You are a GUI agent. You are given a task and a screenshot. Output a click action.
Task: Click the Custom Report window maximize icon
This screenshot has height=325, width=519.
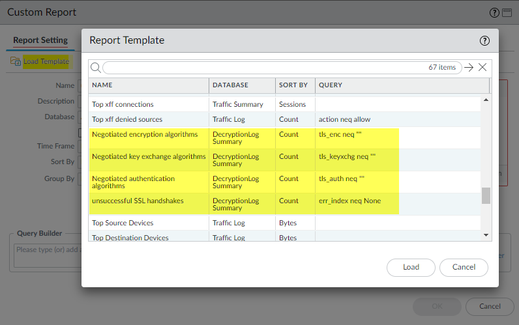(506, 12)
